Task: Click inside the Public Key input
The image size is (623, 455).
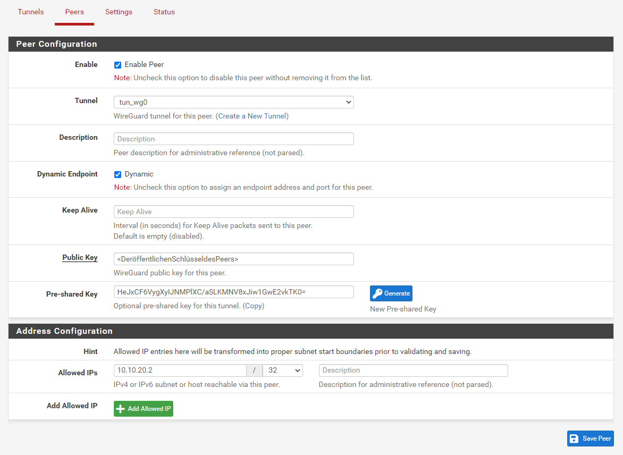Action: 233,259
